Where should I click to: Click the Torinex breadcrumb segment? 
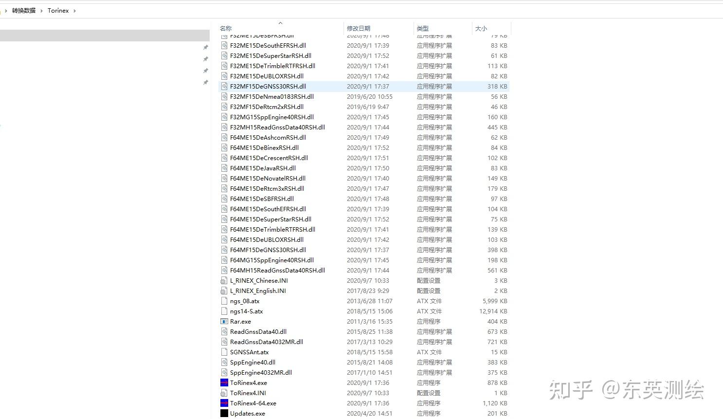[58, 11]
